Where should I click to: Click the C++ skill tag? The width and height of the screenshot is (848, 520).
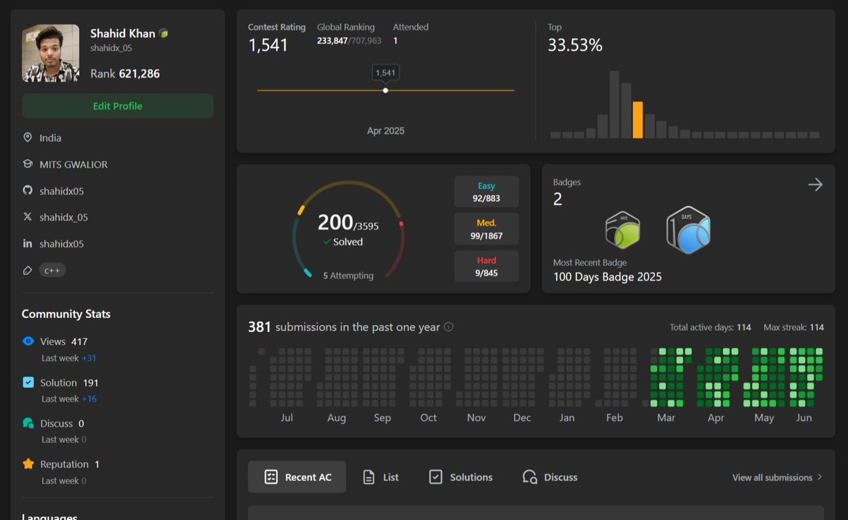point(52,270)
